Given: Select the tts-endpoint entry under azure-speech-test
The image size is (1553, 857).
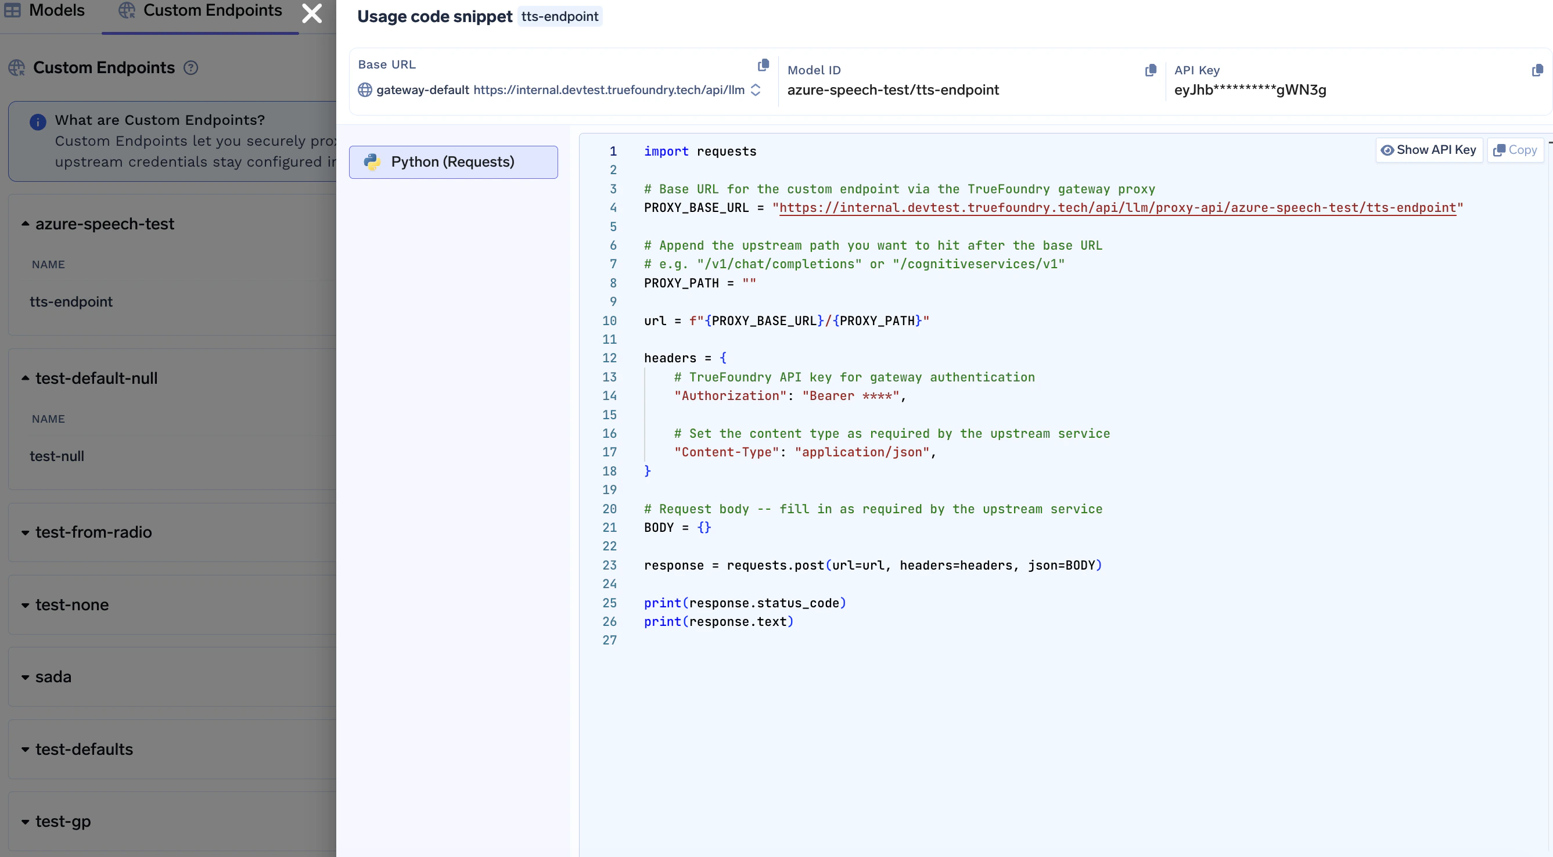Looking at the screenshot, I should 71,301.
